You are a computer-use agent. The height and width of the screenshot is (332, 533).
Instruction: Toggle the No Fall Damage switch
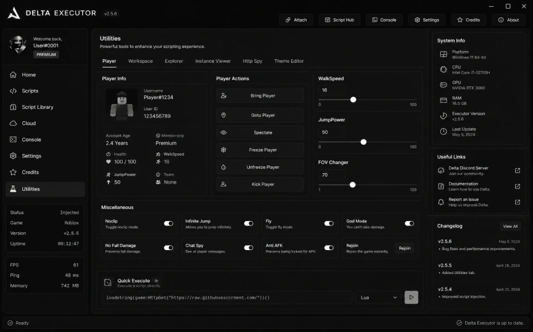(168, 248)
